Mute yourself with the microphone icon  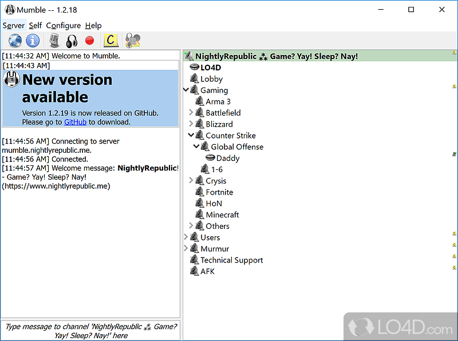(x=54, y=40)
